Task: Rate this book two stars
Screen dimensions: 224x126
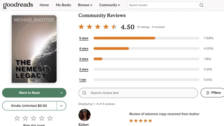Action: point(25,118)
